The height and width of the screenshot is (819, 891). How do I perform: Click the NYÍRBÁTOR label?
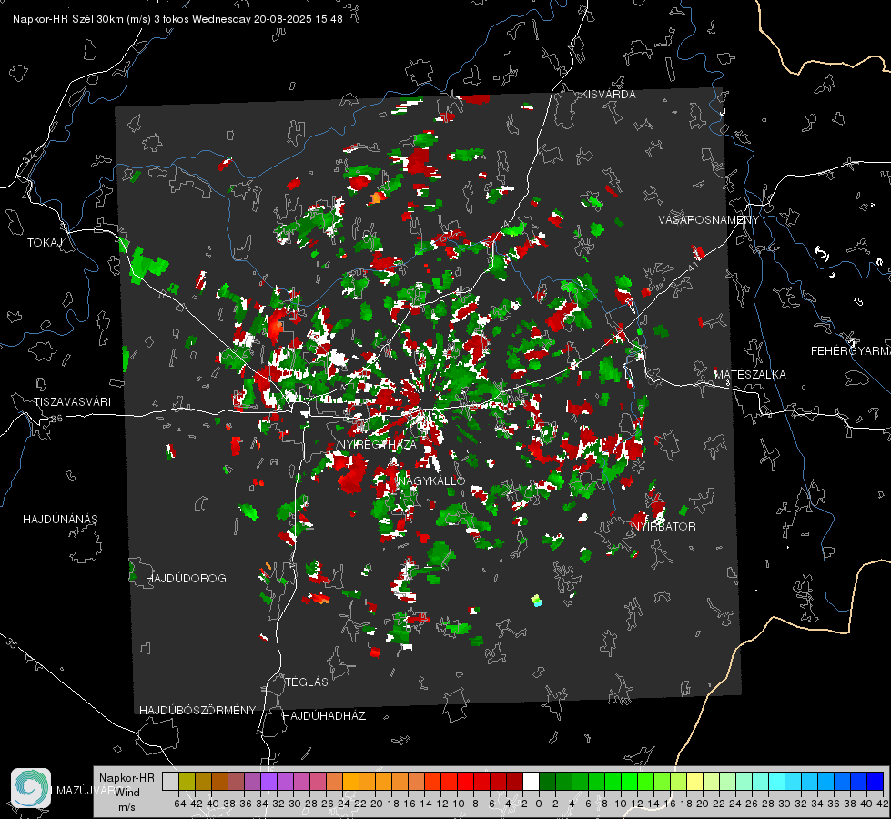(663, 526)
